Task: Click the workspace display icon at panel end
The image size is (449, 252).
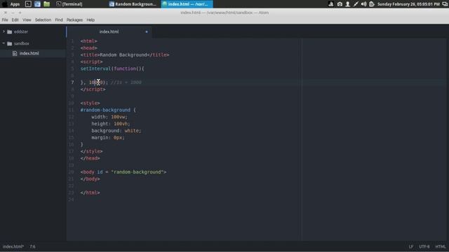Action: point(445,4)
